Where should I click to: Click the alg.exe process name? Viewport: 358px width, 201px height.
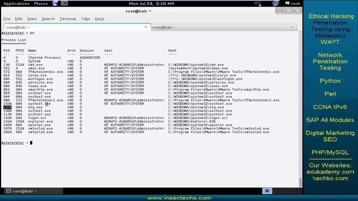tap(35, 107)
